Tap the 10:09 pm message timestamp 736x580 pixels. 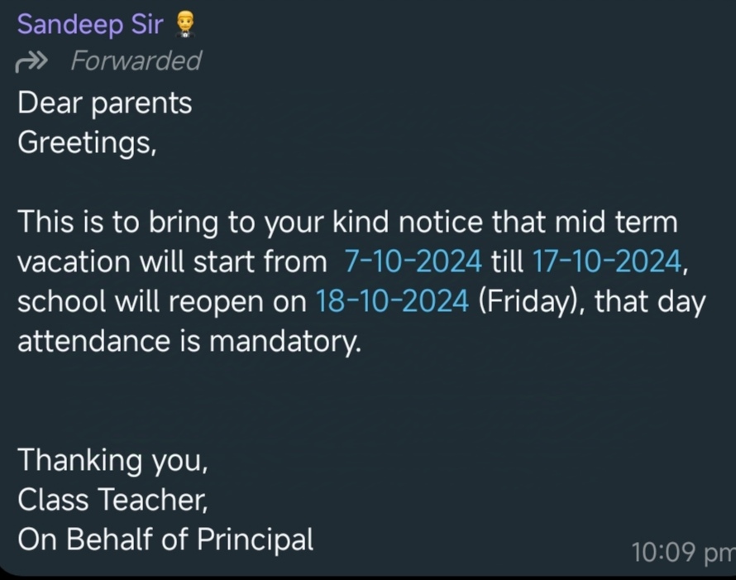(683, 552)
